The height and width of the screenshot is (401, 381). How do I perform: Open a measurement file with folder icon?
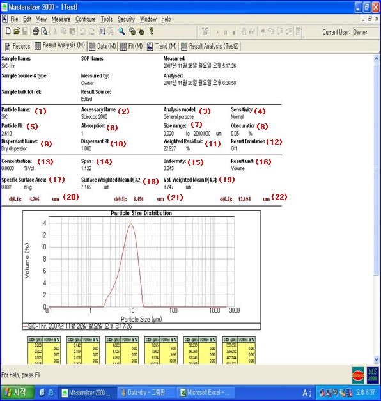17,31
